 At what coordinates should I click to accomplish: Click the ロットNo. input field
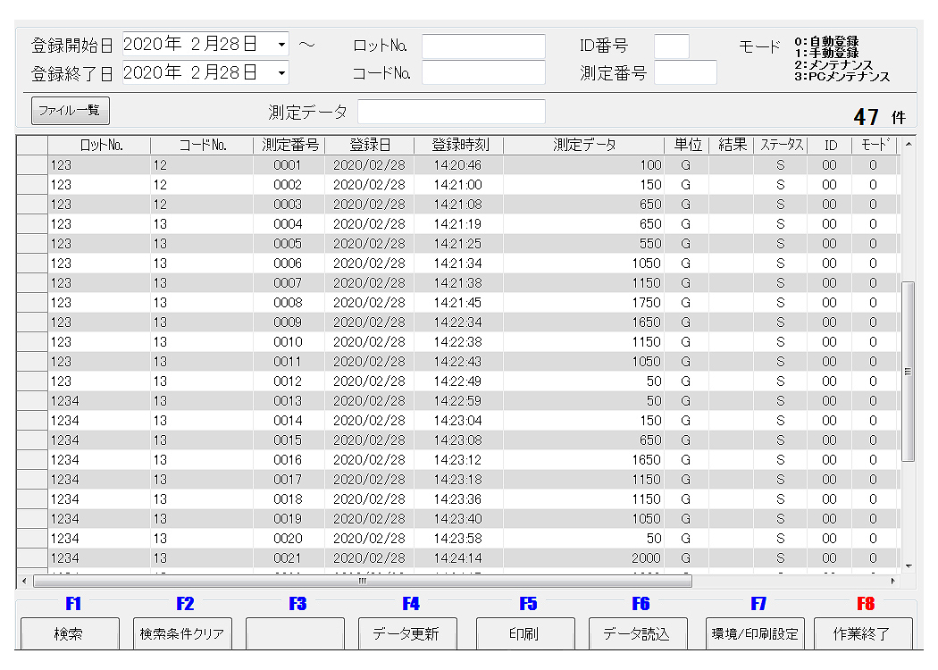(x=482, y=46)
